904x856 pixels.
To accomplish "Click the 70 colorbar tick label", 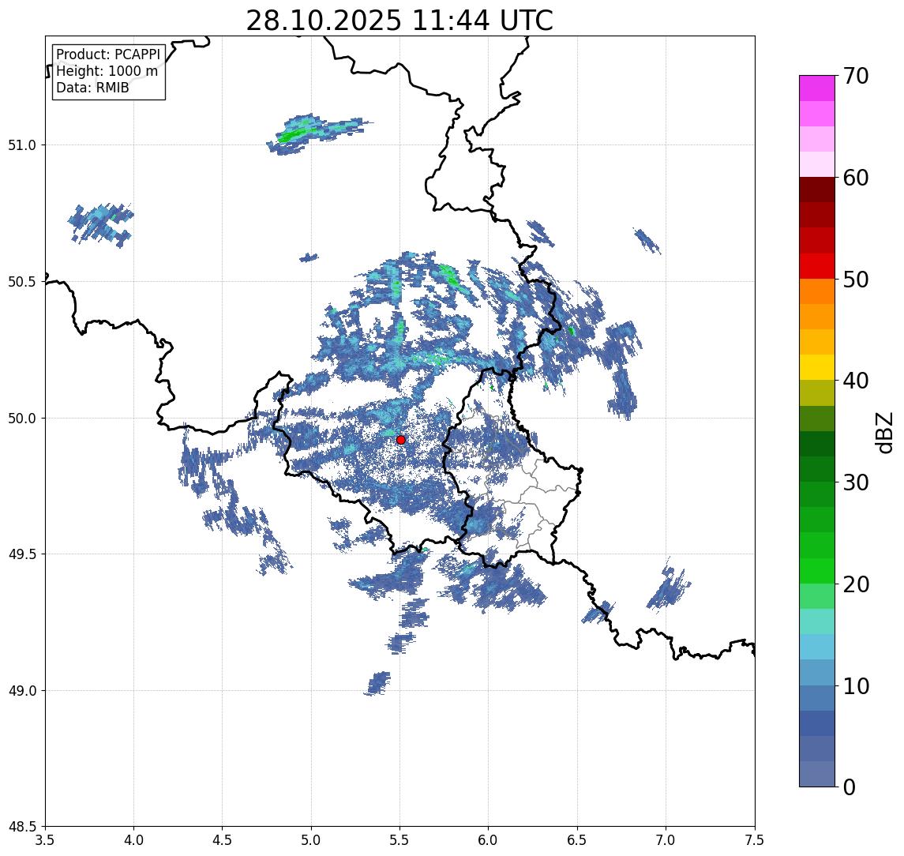I will [x=856, y=76].
